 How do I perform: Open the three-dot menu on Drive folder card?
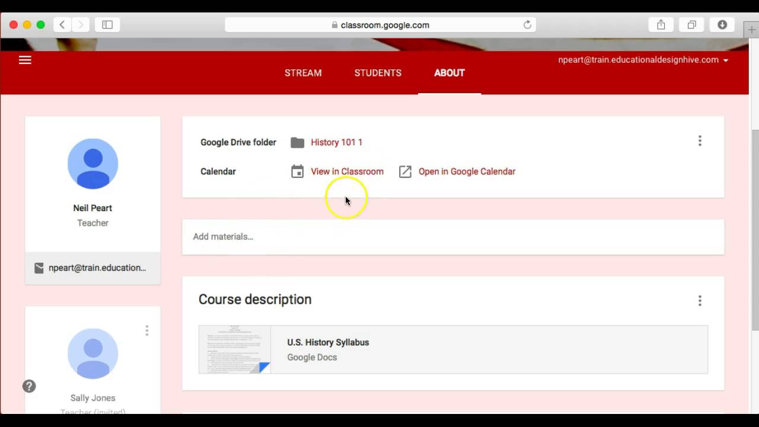[x=700, y=141]
